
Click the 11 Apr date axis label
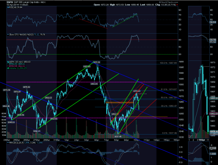146,140
